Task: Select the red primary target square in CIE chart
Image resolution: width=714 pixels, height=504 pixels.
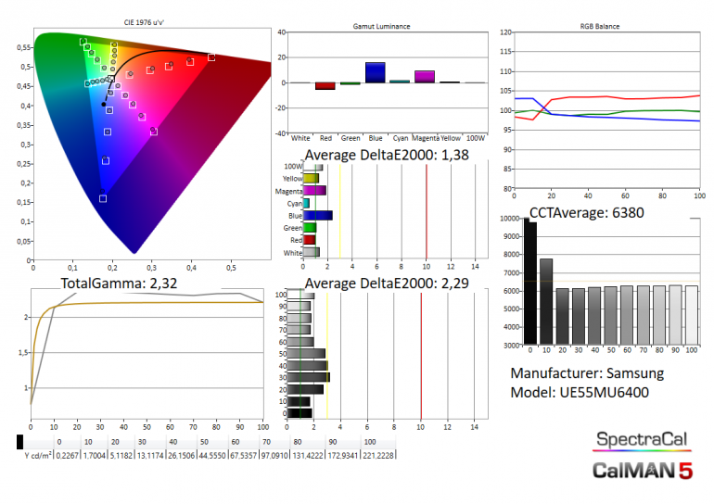Action: [211, 57]
